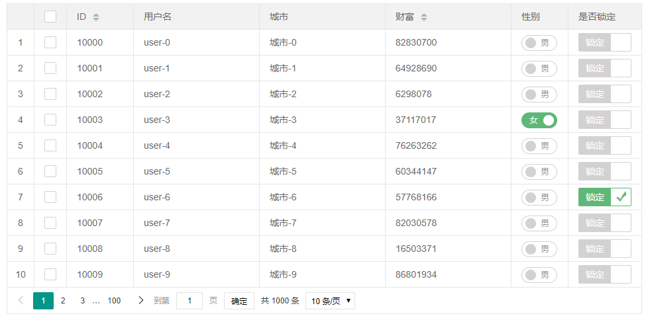Viewport: 646px width, 316px height.
Task: Check the row for user-0
Action: (50, 42)
